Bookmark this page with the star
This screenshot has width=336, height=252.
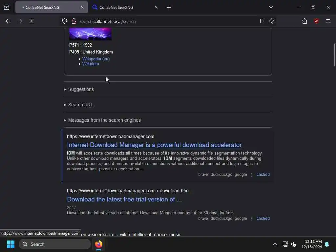point(271,21)
